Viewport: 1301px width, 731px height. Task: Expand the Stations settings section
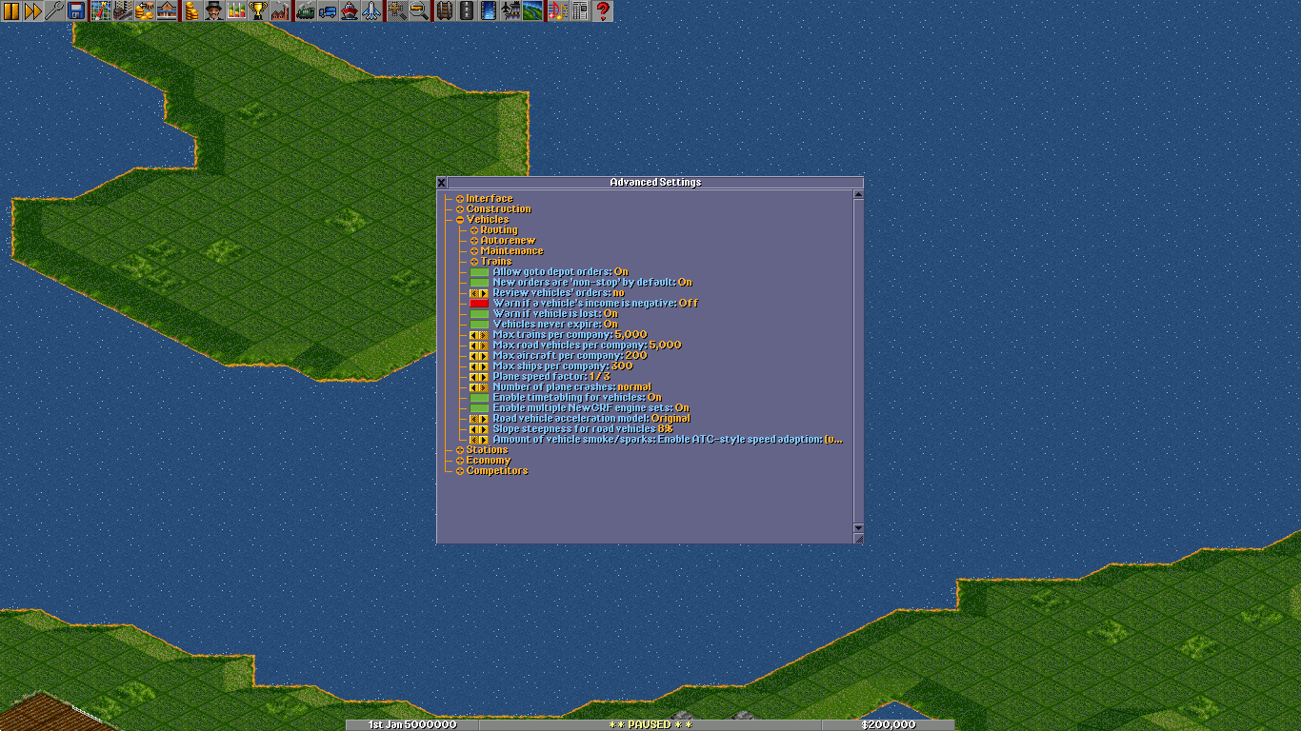pyautogui.click(x=460, y=450)
